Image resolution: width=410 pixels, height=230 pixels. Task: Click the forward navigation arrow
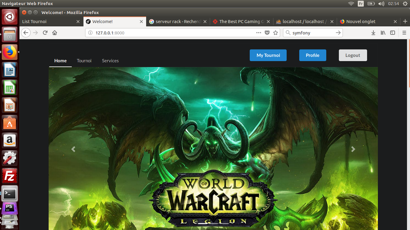coord(35,33)
